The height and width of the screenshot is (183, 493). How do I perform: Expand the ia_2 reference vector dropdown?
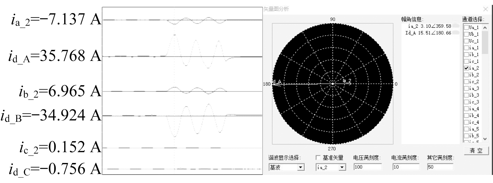coord(342,167)
